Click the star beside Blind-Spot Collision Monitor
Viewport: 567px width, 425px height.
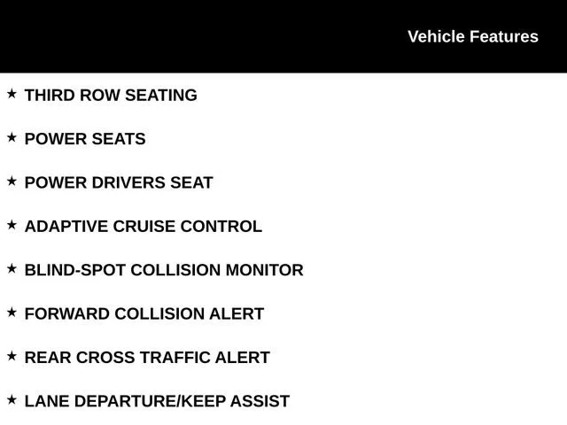pyautogui.click(x=12, y=269)
